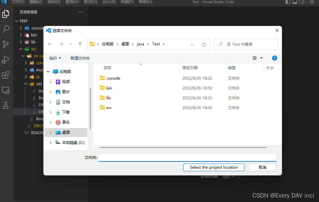Open Source Control view in activity bar
Viewport: 319px width, 202px height.
[5, 44]
